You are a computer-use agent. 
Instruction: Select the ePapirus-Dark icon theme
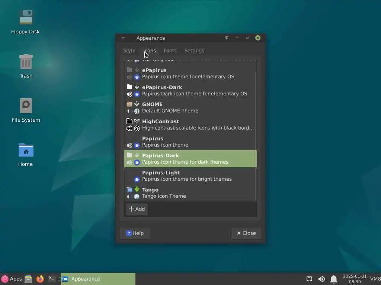tap(190, 91)
